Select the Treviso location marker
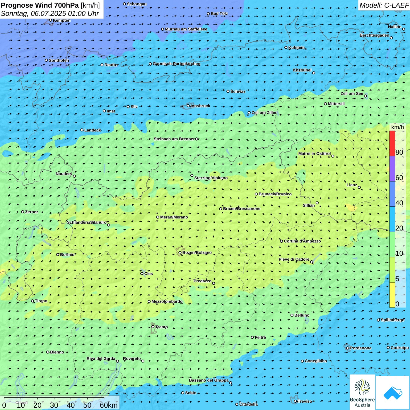The image size is (410, 410). 295,401
